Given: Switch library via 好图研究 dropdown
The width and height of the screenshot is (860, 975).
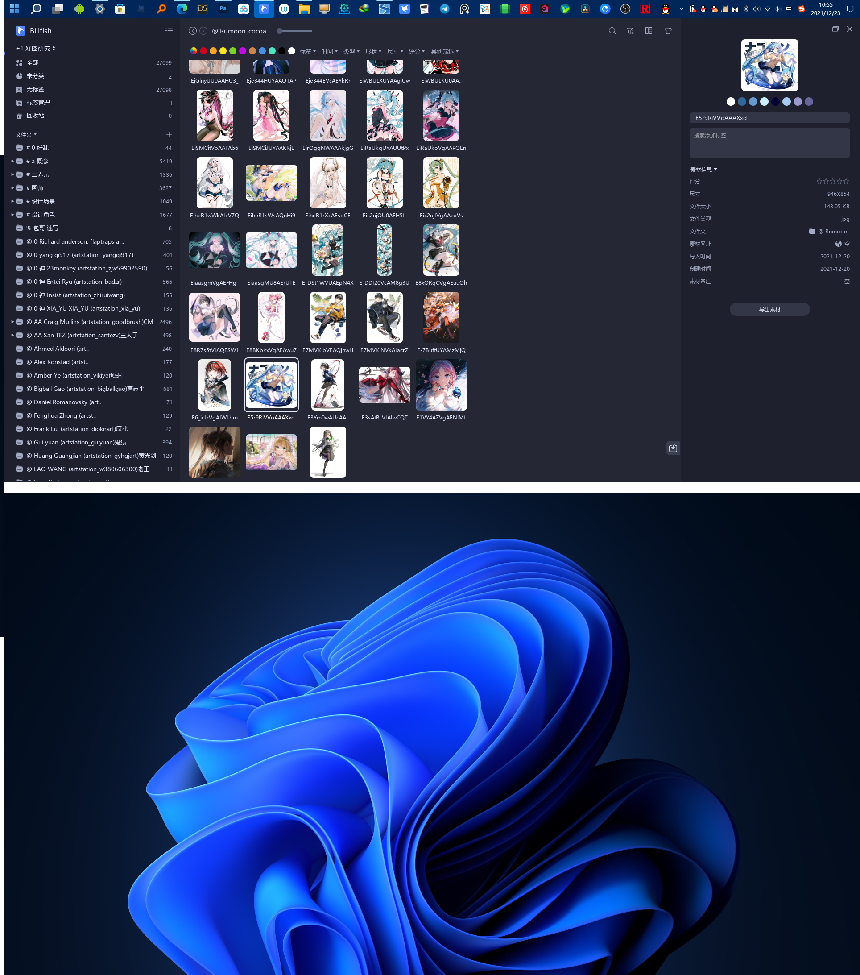Looking at the screenshot, I should coord(36,48).
